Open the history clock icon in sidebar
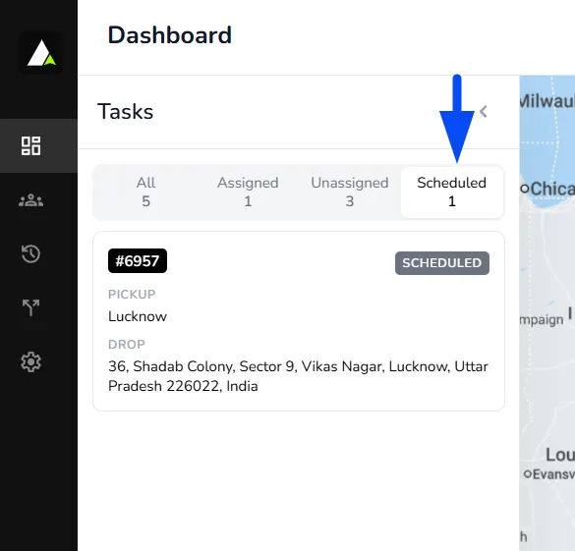The width and height of the screenshot is (575, 551). coord(30,253)
